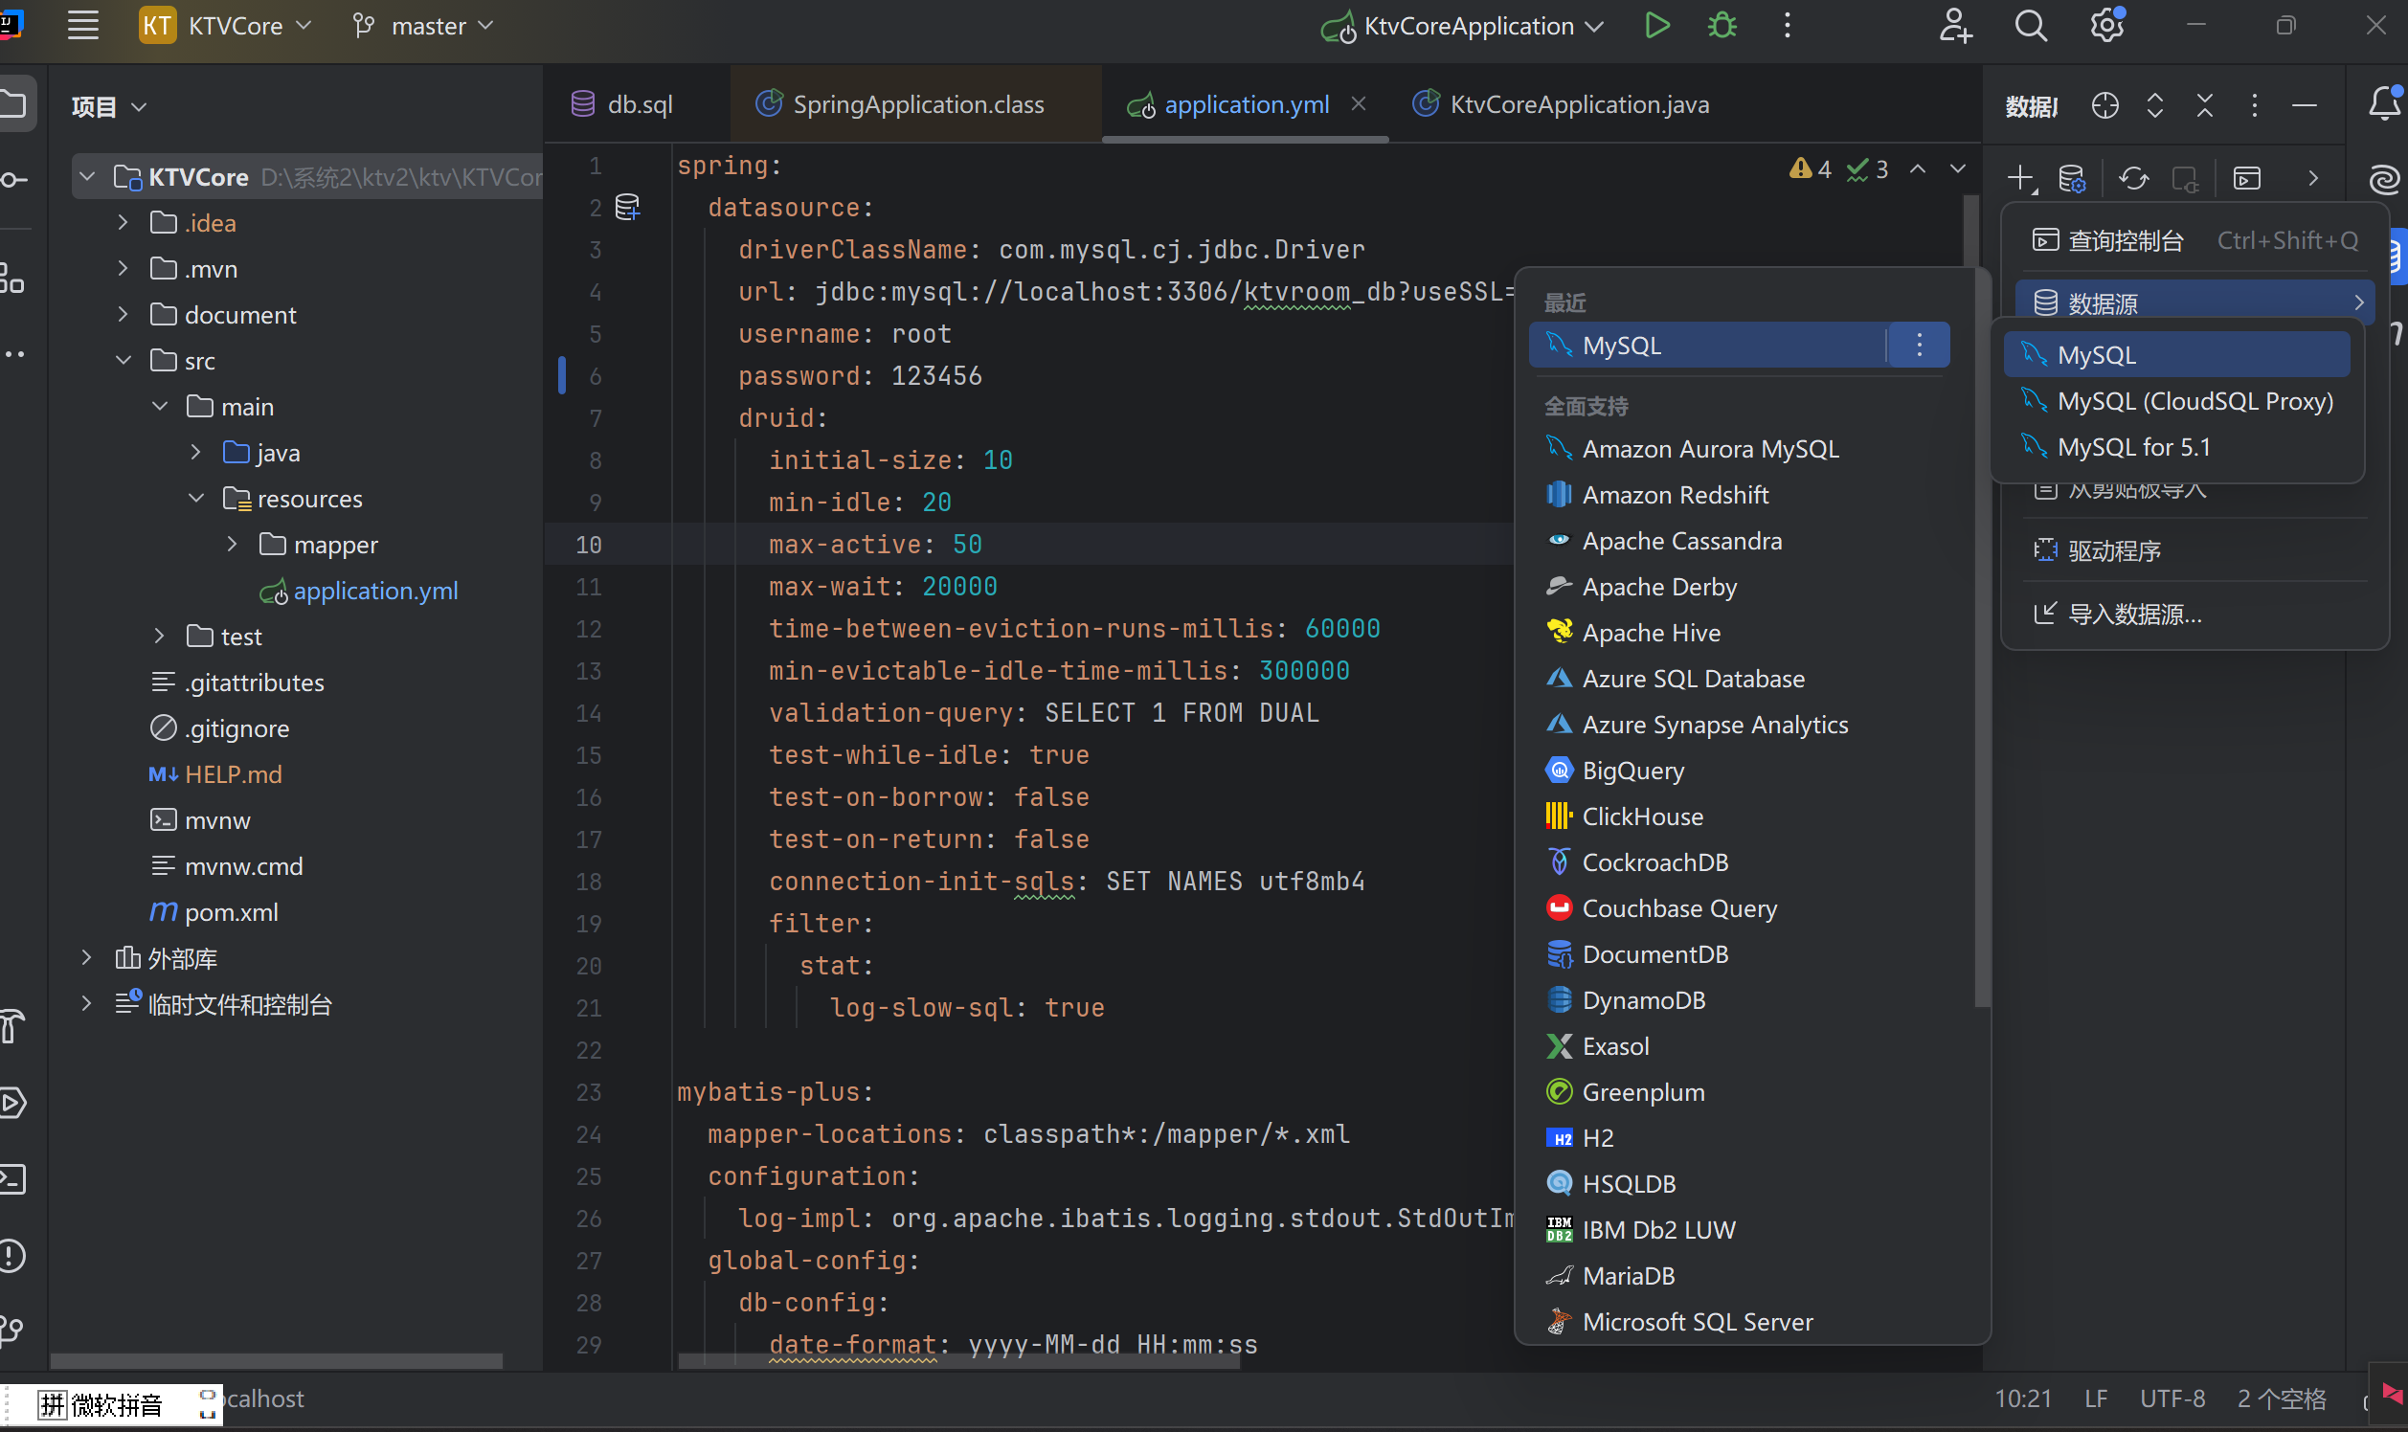Select MySQL for 5.1 from the submenu
2408x1432 pixels.
pyautogui.click(x=2133, y=447)
